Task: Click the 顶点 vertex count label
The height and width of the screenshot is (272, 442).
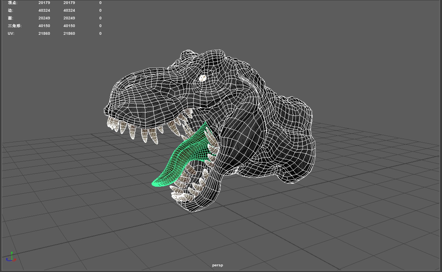Action: click(13, 3)
